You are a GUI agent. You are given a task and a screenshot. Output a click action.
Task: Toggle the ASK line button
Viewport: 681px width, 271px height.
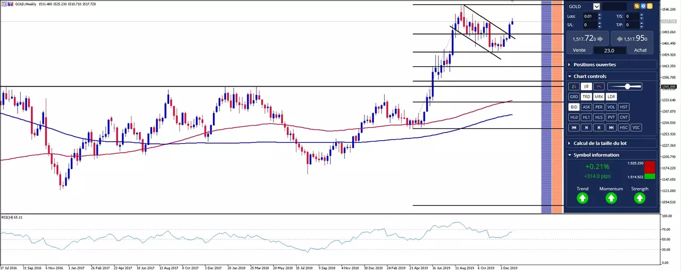(x=586, y=107)
